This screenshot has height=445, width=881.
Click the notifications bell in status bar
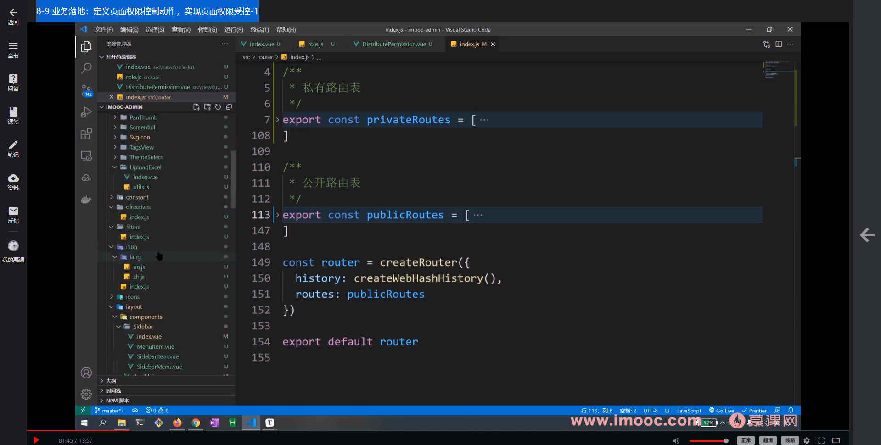pyautogui.click(x=791, y=410)
